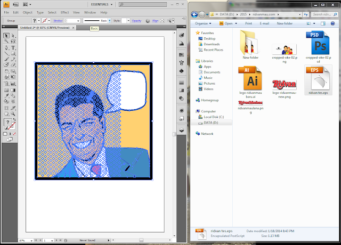Select DATA (D:) in the navigation pane
Viewport: 341px width, 245px height.
(x=211, y=123)
